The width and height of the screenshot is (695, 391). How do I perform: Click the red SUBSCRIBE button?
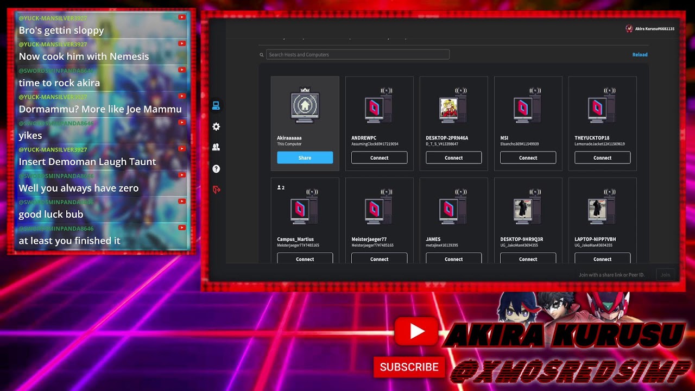click(409, 368)
